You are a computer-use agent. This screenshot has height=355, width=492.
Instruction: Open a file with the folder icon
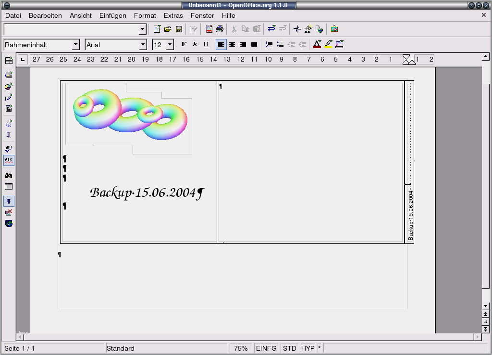point(168,29)
